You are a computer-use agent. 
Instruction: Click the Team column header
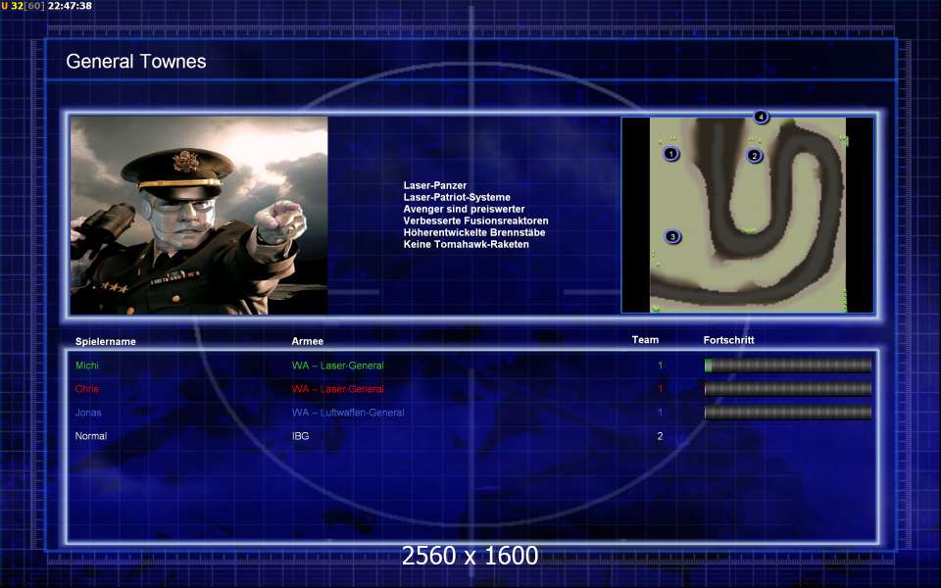point(645,340)
